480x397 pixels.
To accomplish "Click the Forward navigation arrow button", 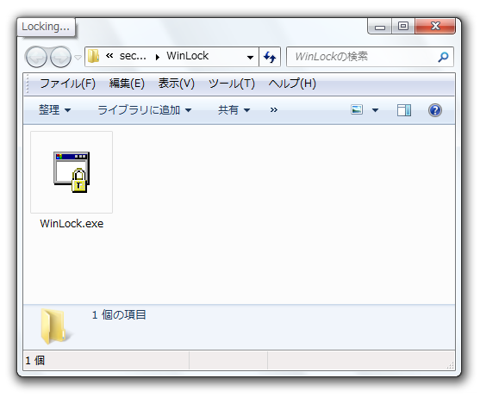I will click(60, 57).
